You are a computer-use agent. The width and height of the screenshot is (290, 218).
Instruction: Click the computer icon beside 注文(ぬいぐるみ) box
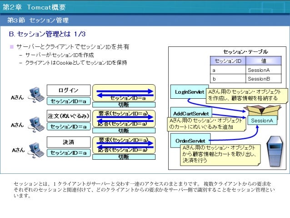[36, 124]
